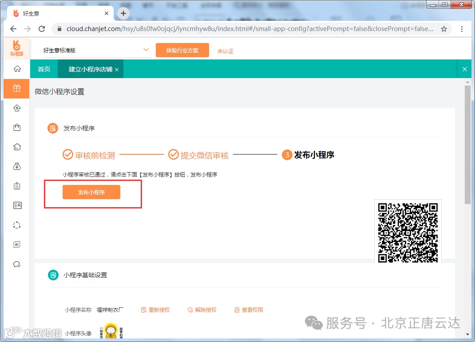Expand the 好生意标准版 dropdown
Viewport: 475px width, 342px height.
coord(146,50)
